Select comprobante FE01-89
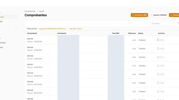179x100 pixels. (x=30, y=90)
